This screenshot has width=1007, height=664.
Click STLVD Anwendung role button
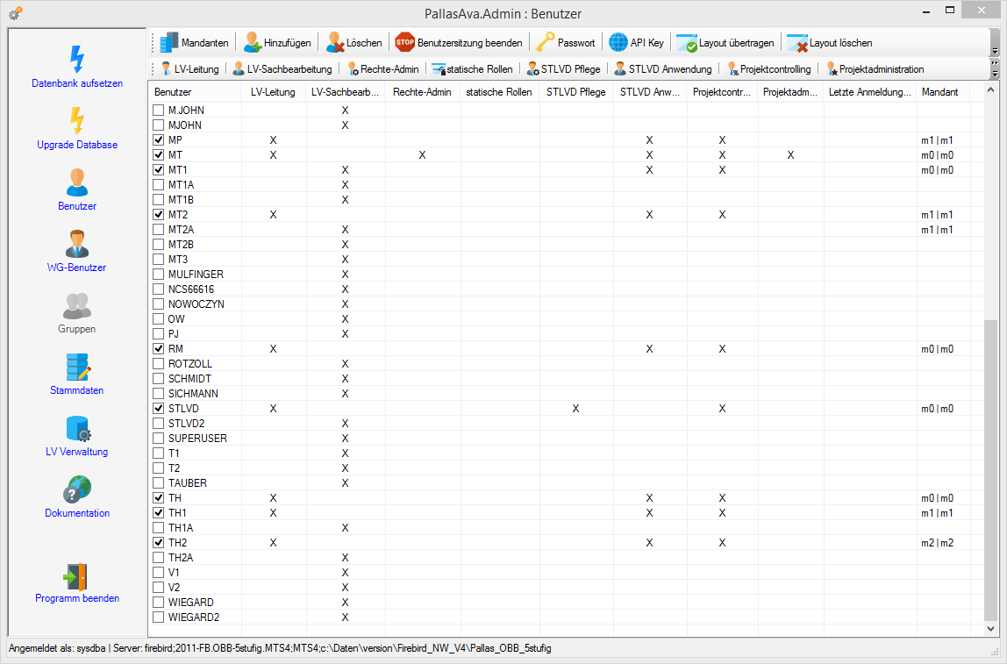pyautogui.click(x=663, y=68)
